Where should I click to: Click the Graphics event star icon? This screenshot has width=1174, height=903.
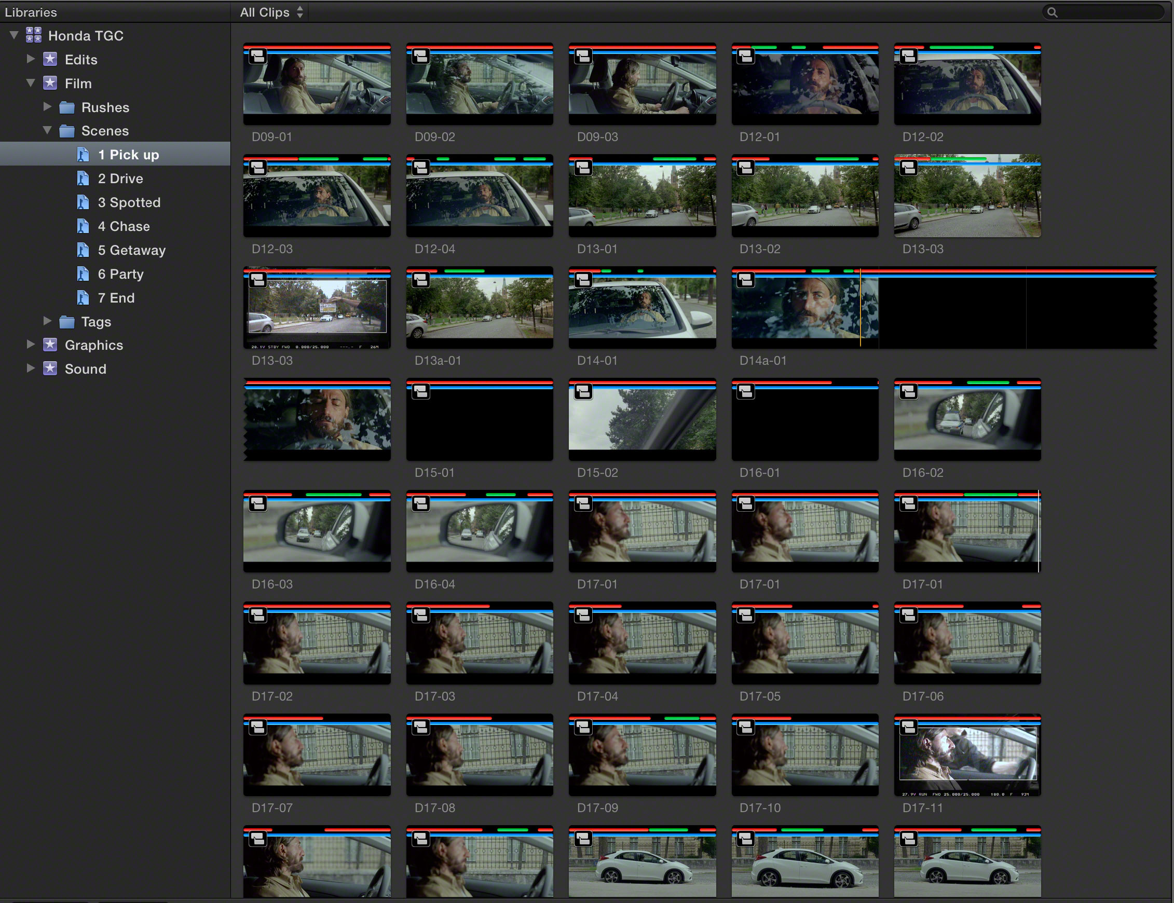click(50, 345)
